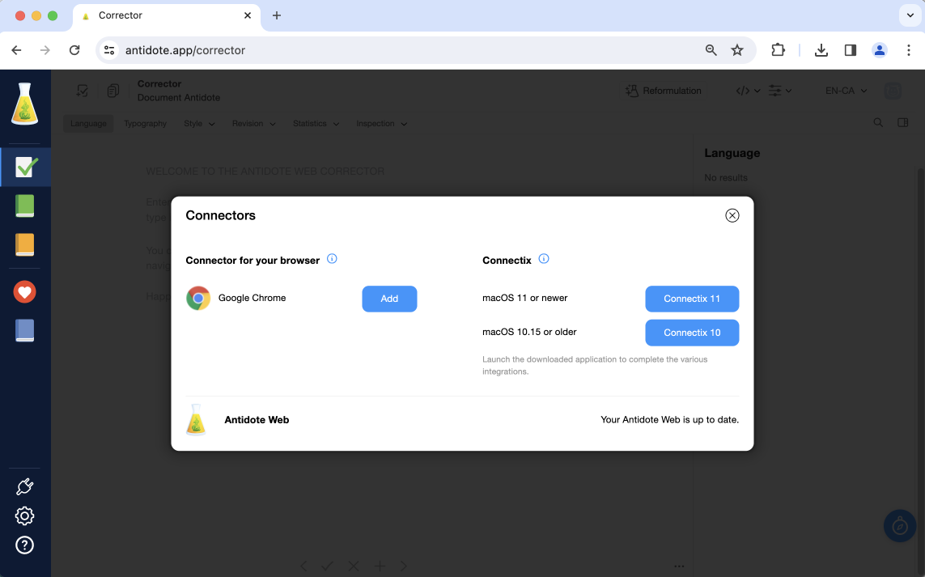Open Chrome extensions puzzle icon

pos(778,50)
